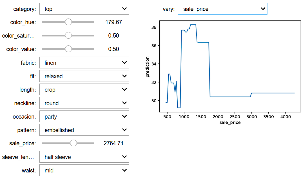Click the color_hue value 179.67
The image size is (308, 180).
coord(113,22)
